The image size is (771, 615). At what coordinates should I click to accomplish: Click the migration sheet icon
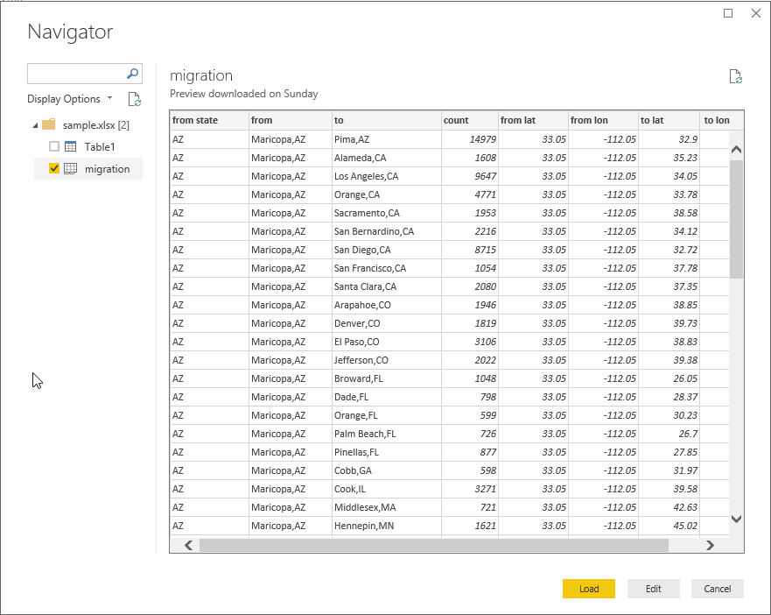(70, 168)
